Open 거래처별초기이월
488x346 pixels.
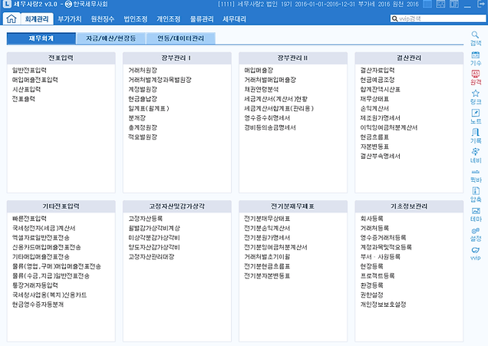(267, 257)
